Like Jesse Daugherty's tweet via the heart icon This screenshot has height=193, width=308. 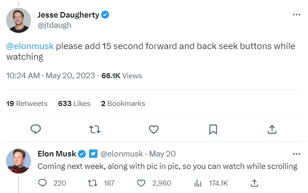click(x=154, y=129)
